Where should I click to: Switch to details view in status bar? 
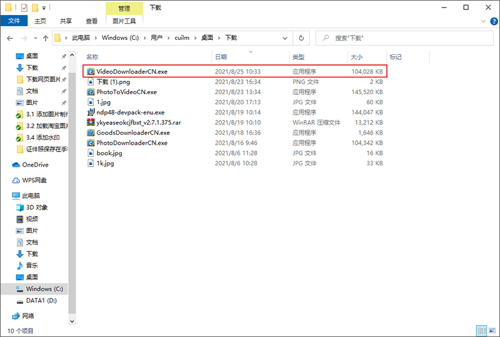(481, 331)
